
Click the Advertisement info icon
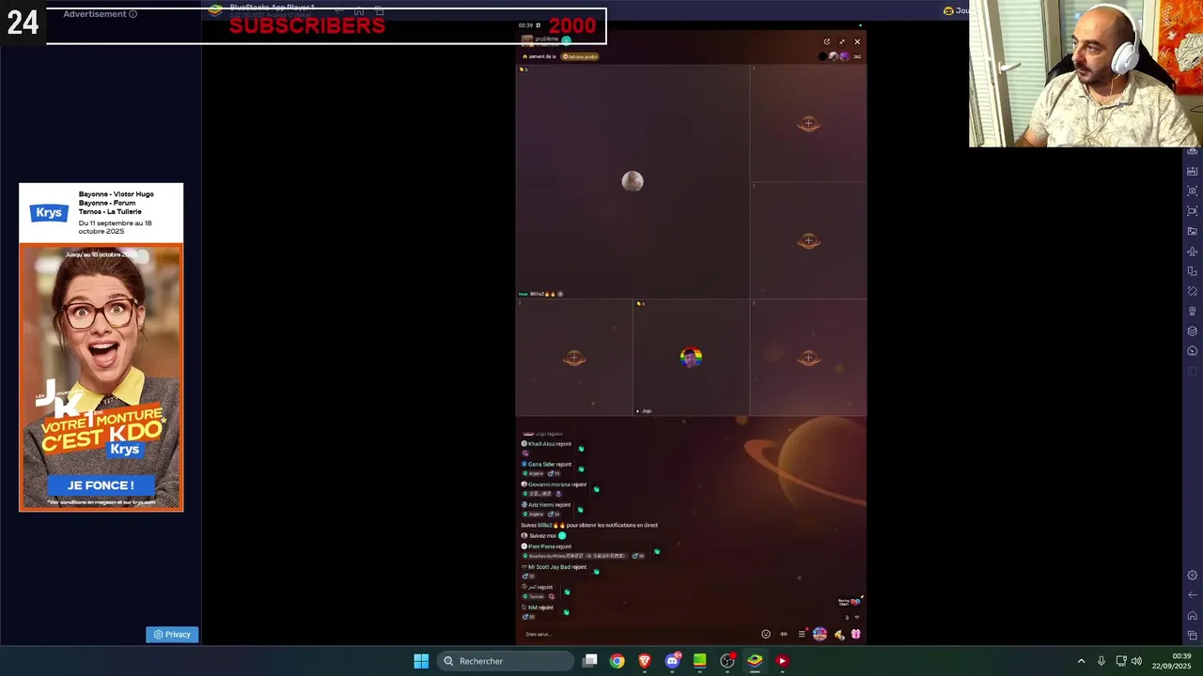[x=133, y=14]
